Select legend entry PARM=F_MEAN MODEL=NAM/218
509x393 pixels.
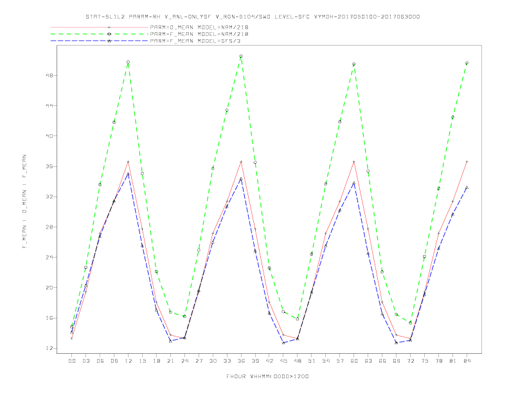click(199, 34)
